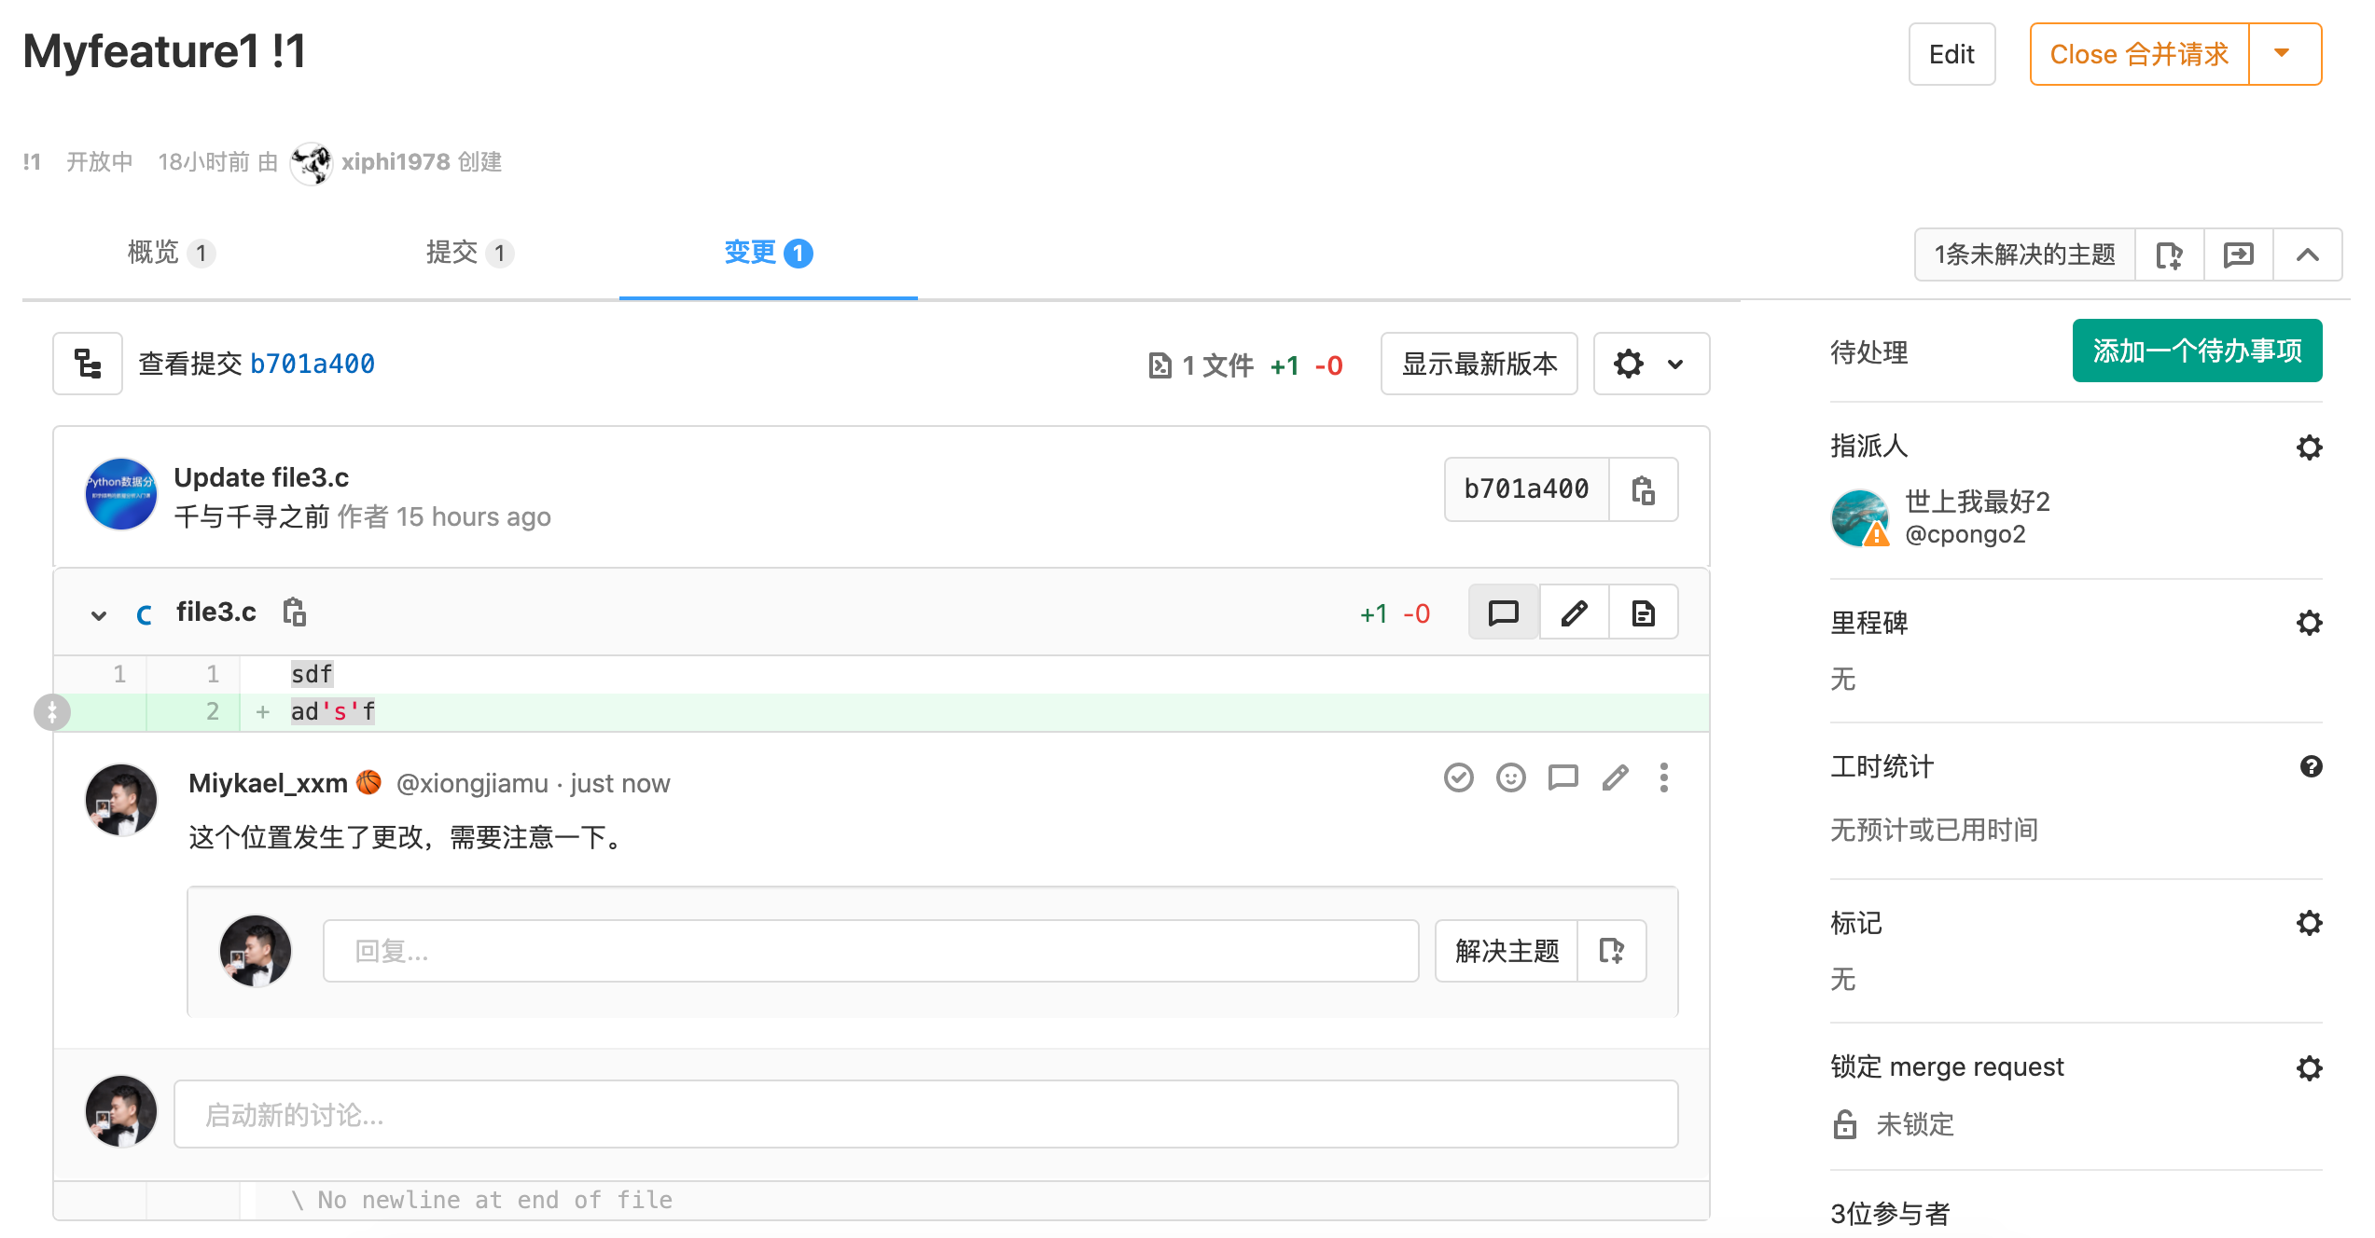
Task: Click the 启动新的讨论 input field
Action: 926,1114
